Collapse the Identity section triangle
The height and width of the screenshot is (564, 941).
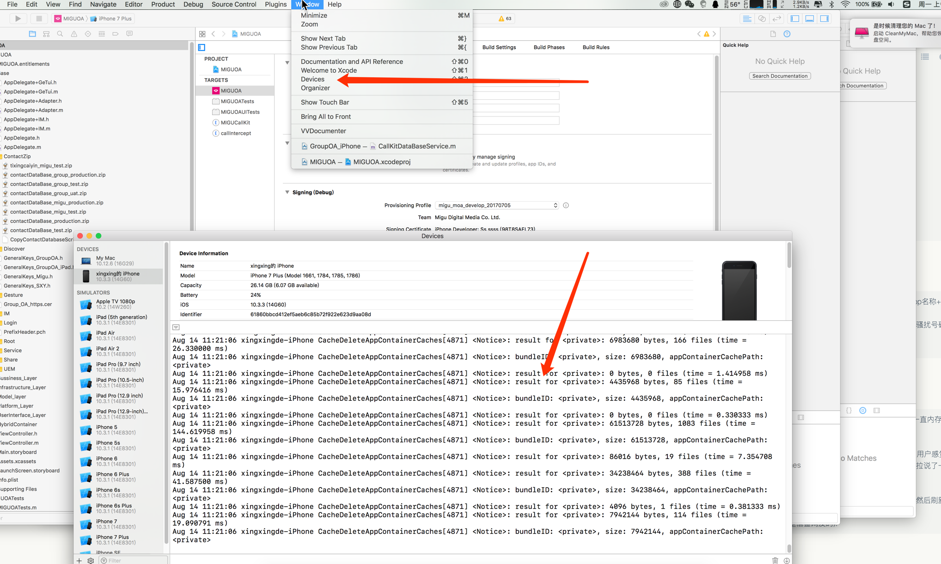click(x=287, y=62)
